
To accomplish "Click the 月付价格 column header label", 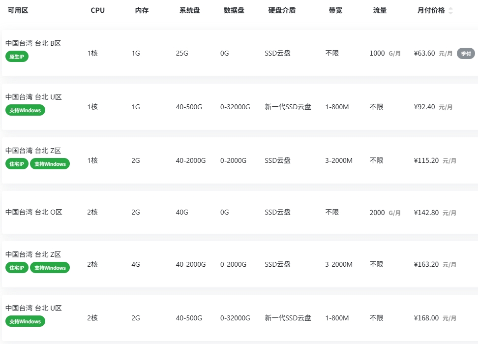I will 431,10.
